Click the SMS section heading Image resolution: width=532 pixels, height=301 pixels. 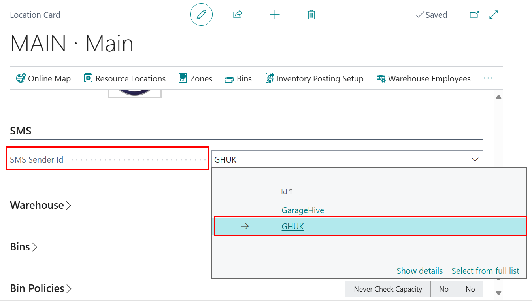coord(21,131)
